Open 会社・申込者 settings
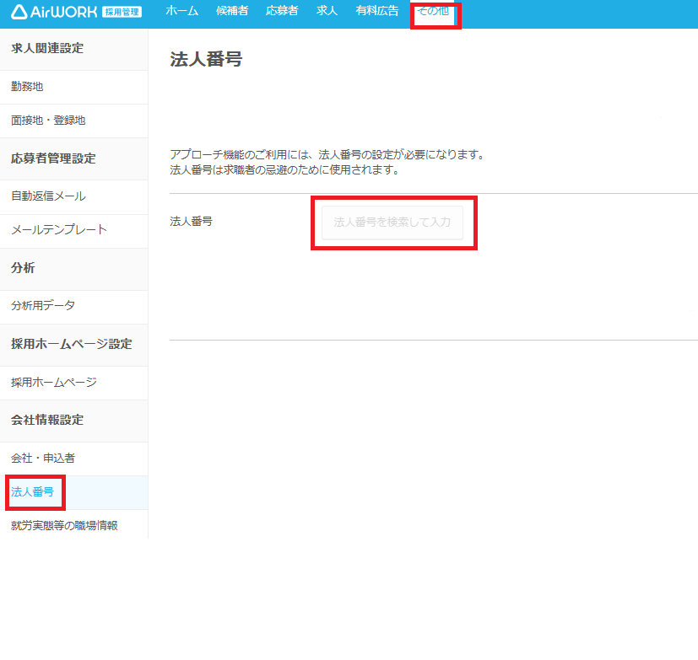The image size is (698, 660). pyautogui.click(x=74, y=459)
